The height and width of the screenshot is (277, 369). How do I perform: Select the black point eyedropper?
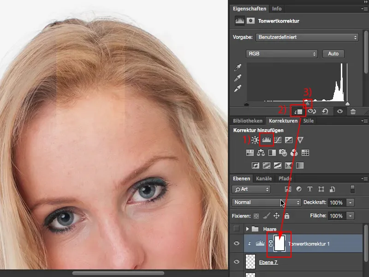click(x=238, y=67)
